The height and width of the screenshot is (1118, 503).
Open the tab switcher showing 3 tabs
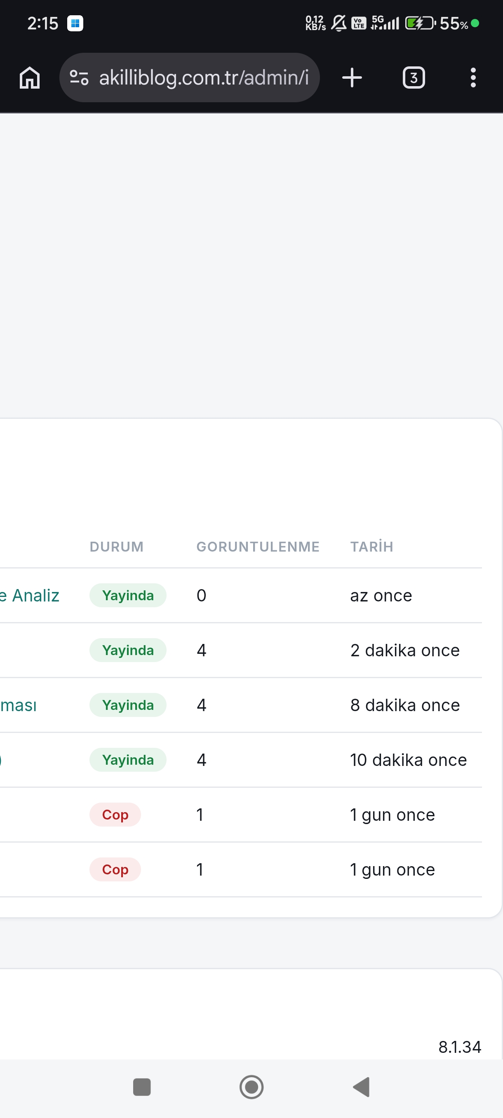click(x=414, y=78)
